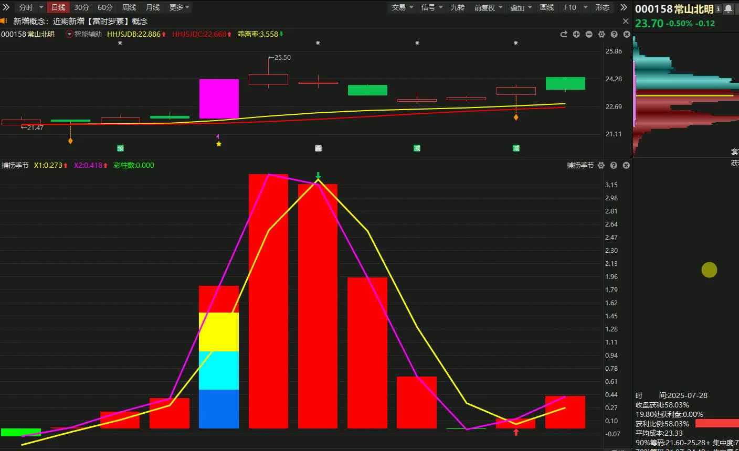Open main chart indicator settings gear
Image resolution: width=739 pixels, height=451 pixels.
click(601, 34)
